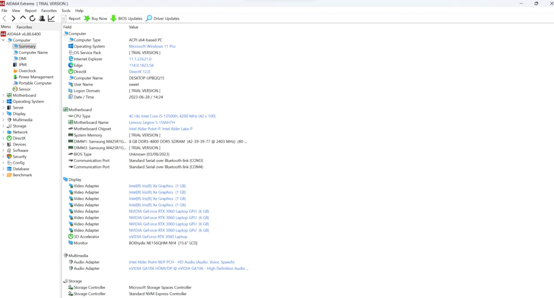
Task: Go up one level with Up arrow
Action: (23, 18)
